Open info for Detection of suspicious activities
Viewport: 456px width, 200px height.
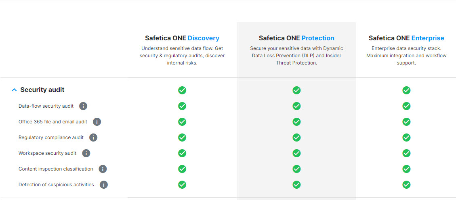(x=104, y=185)
